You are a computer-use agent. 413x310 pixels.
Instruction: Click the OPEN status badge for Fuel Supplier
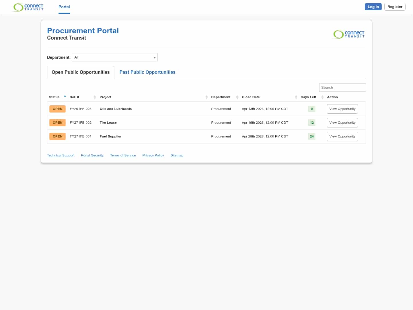pyautogui.click(x=57, y=136)
